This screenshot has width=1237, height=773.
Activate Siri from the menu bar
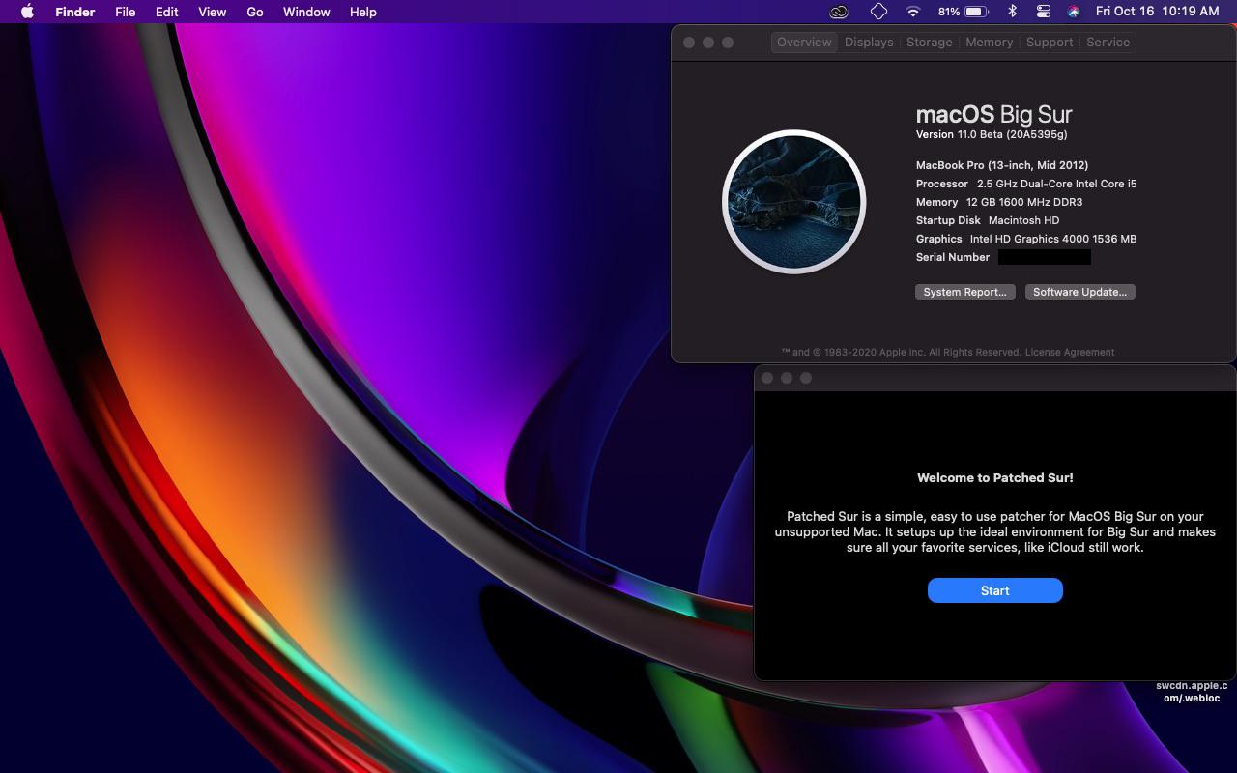click(1074, 12)
